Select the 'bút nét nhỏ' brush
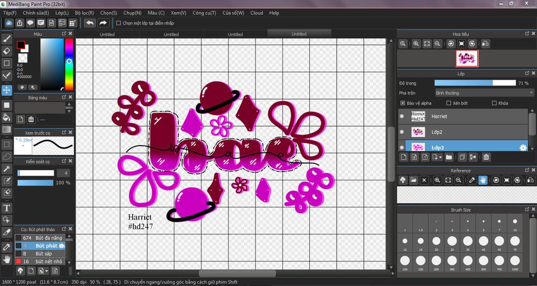Viewport: 537px width, 286px height. (40, 261)
